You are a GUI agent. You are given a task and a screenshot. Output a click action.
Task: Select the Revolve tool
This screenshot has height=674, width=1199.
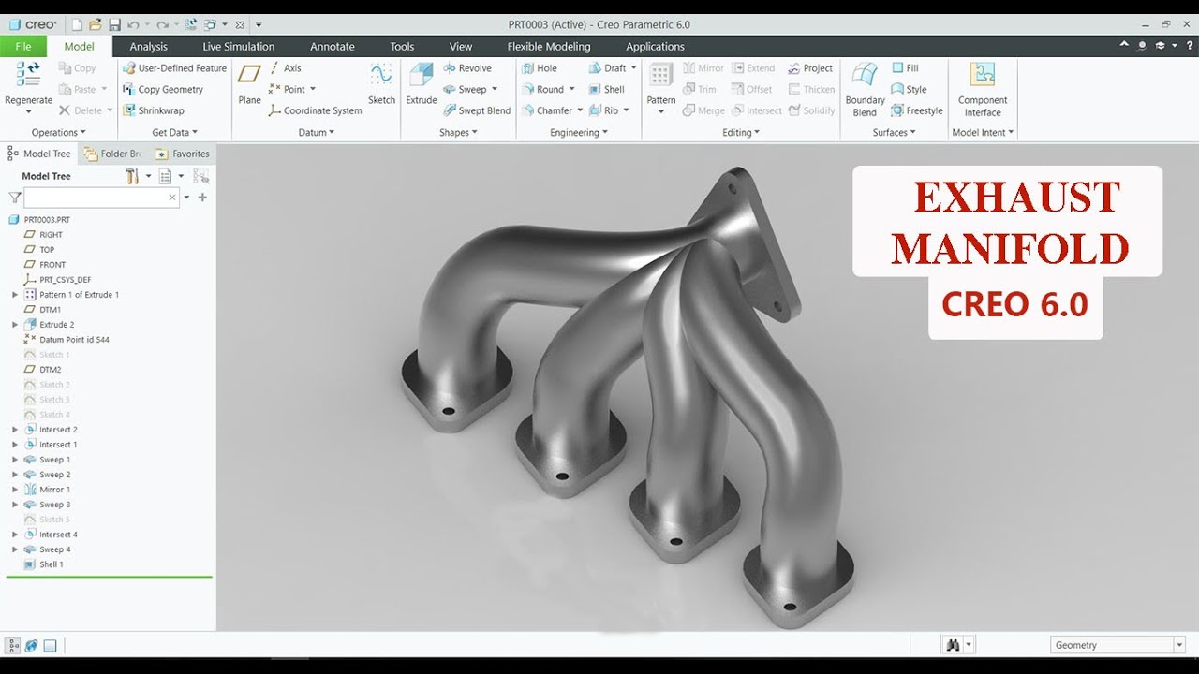(467, 68)
